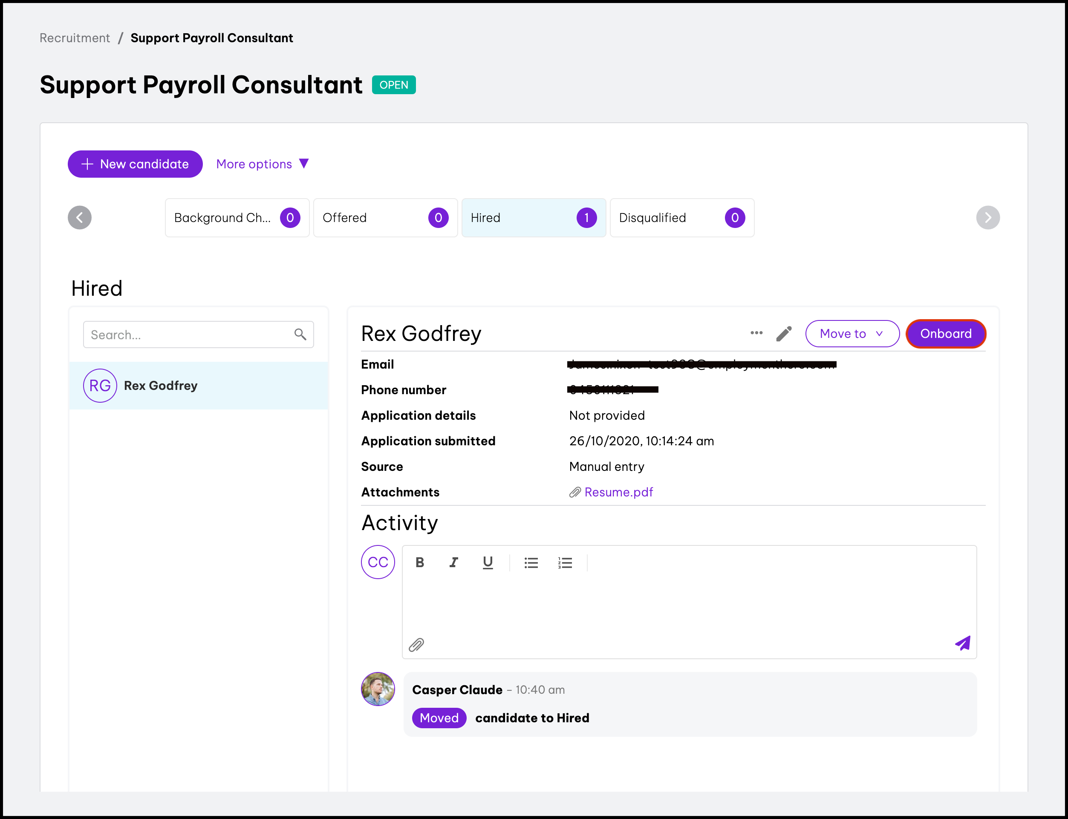Viewport: 1068px width, 819px height.
Task: Open the Background Ch... stage tab
Action: [237, 218]
